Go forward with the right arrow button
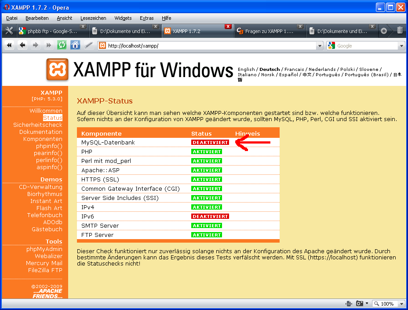Screen dimensions: 408x310 tap(35, 45)
